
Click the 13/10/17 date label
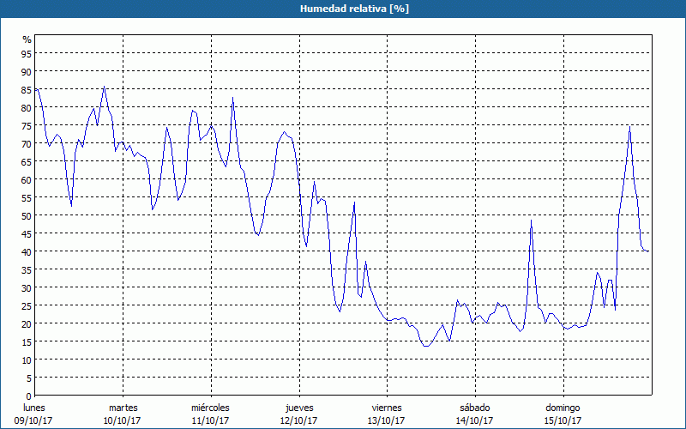[387, 420]
